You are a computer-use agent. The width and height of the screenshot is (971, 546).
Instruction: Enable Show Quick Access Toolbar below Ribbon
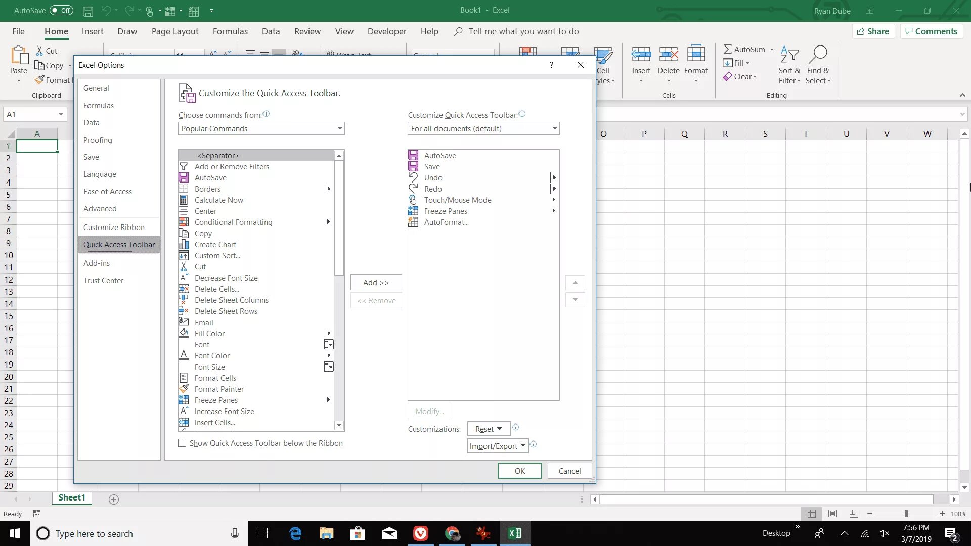point(182,443)
